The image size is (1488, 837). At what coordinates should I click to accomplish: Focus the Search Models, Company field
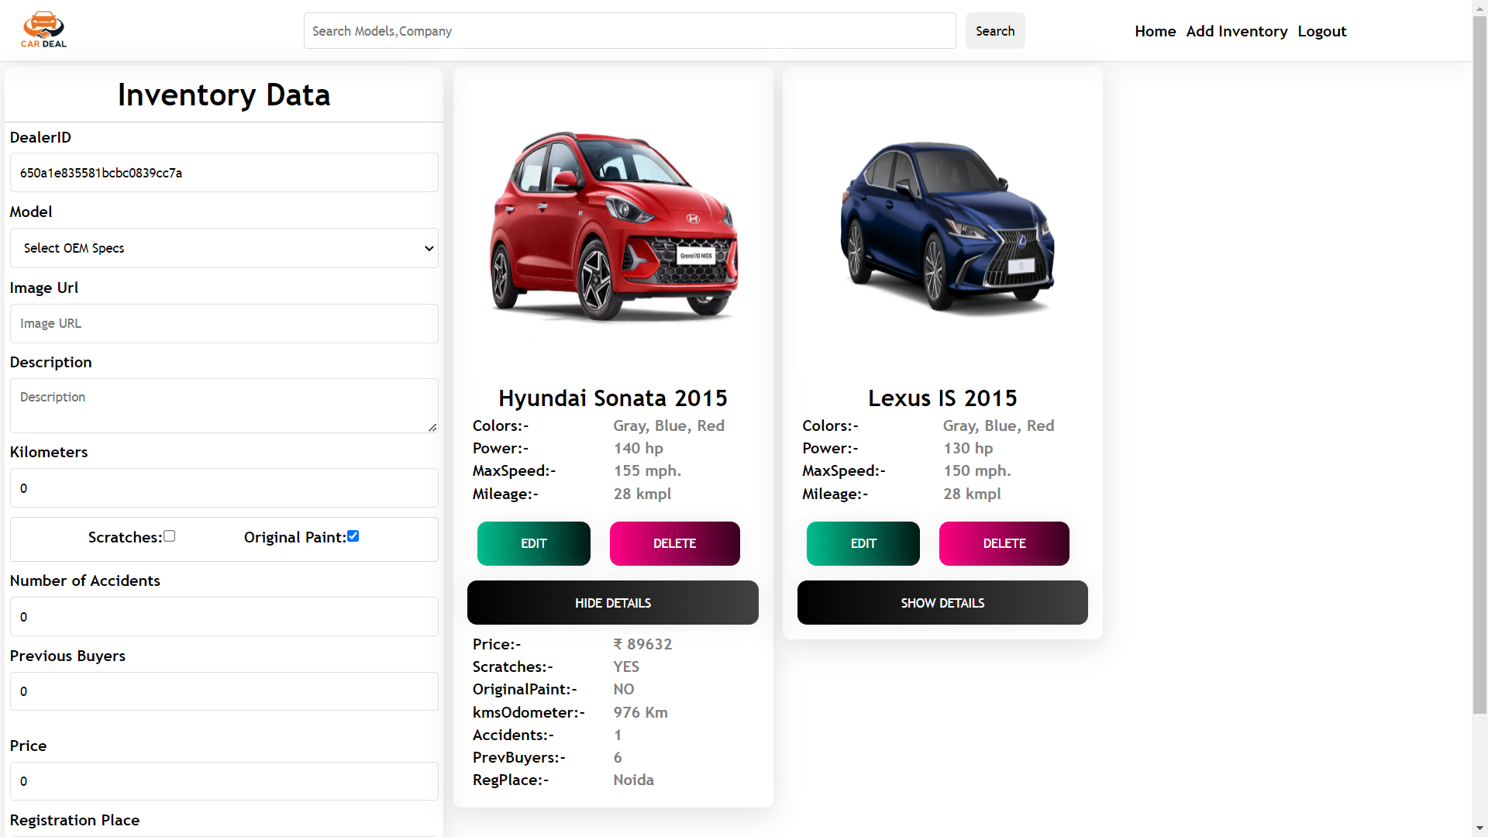pos(629,31)
